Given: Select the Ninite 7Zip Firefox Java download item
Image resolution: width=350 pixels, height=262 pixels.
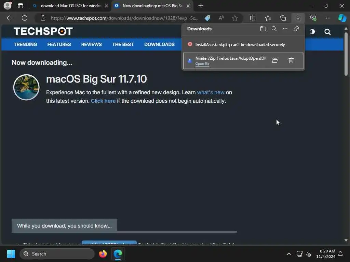Looking at the screenshot, I should tap(243, 61).
